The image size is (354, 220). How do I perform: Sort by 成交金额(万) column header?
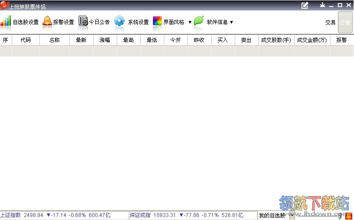[312, 40]
